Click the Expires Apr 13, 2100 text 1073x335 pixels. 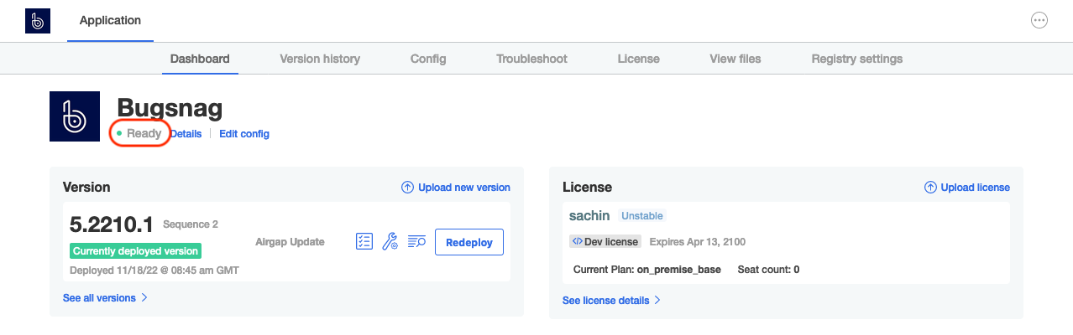[x=698, y=241]
